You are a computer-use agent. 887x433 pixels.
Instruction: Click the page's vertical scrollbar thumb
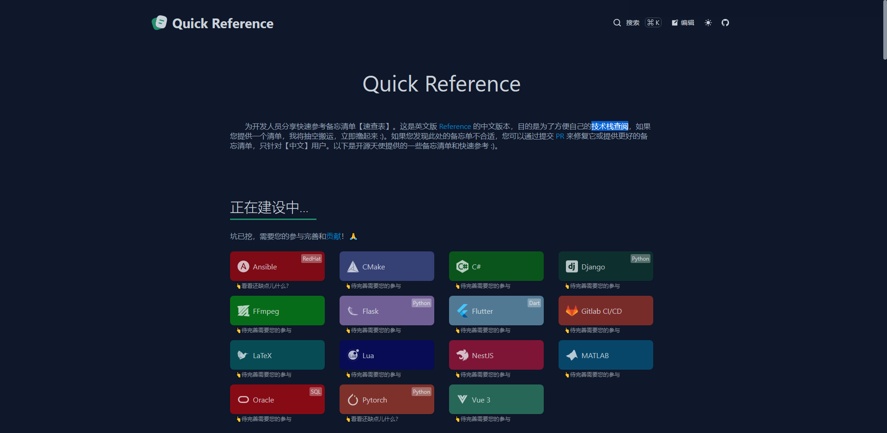[885, 30]
